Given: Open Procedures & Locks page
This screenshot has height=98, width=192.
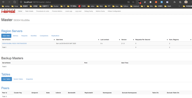Looking at the screenshot, I should point(43,11).
